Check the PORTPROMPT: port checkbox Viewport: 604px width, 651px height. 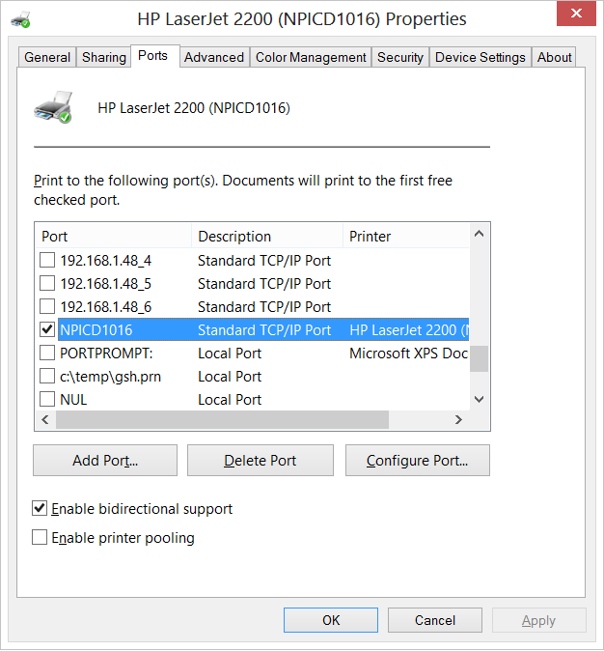[47, 354]
